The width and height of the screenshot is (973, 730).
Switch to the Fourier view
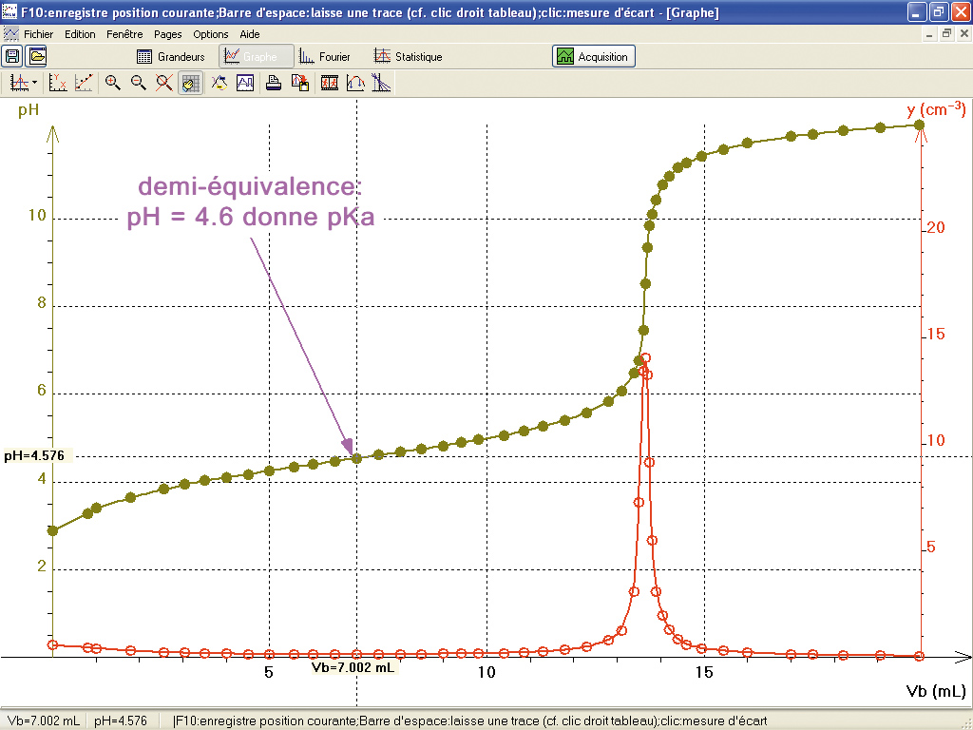(x=325, y=56)
